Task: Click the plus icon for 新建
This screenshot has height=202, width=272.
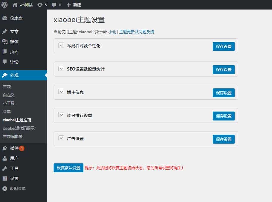Action: click(69, 5)
